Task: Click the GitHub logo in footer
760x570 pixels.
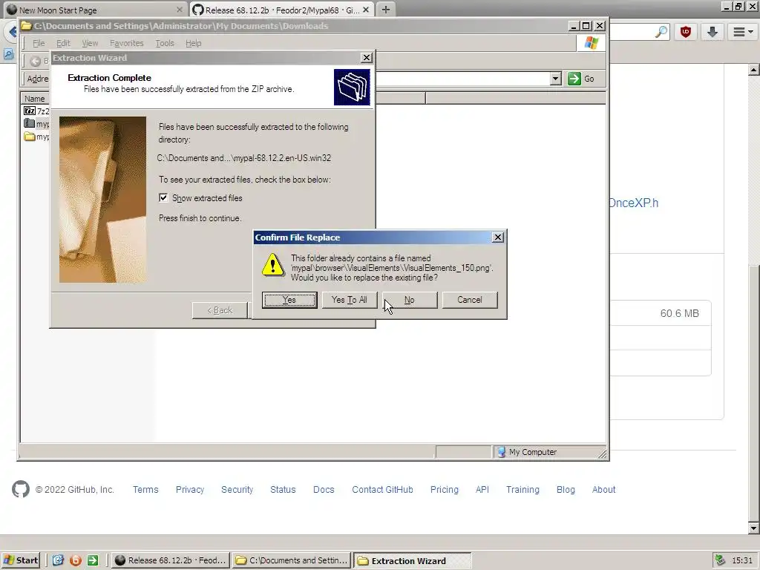Action: coord(21,490)
